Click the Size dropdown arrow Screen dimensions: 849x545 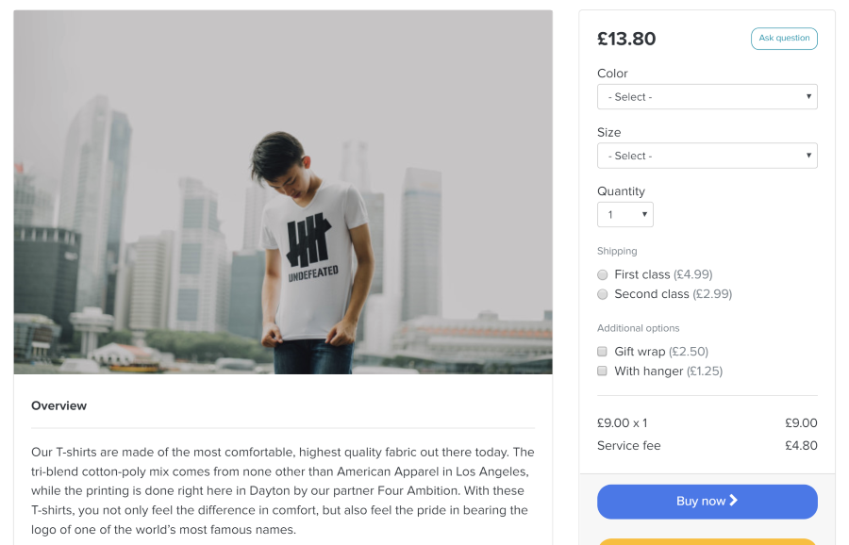(x=808, y=156)
